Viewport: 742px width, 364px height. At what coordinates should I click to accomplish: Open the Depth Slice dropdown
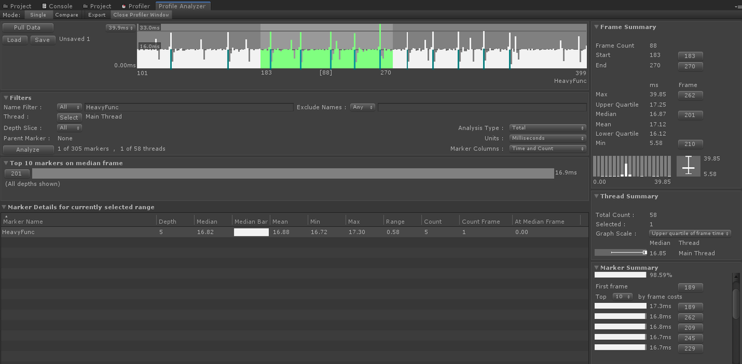pyautogui.click(x=69, y=128)
